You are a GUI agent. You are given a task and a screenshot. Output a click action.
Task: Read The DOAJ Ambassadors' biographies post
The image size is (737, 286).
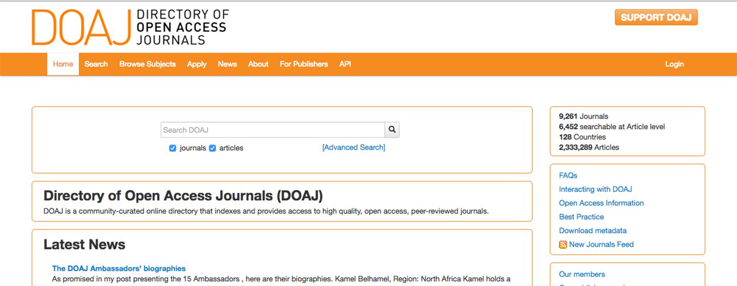pos(119,268)
